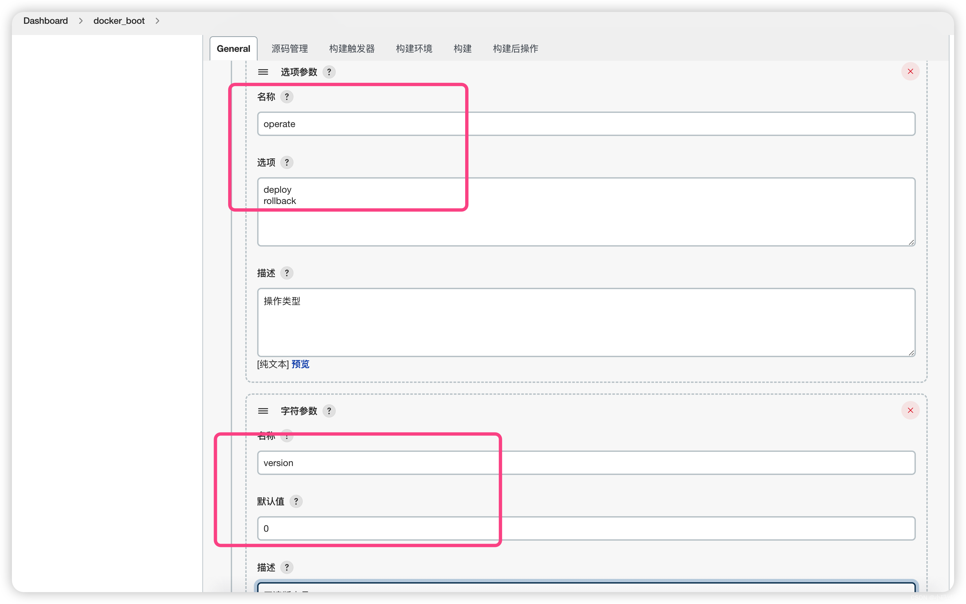Open help for the 操作类型 描述 field
The image size is (966, 604).
click(287, 273)
